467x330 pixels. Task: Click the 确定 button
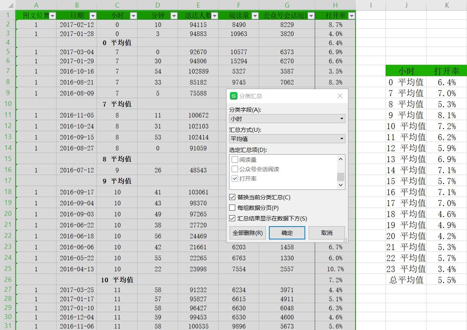287,233
